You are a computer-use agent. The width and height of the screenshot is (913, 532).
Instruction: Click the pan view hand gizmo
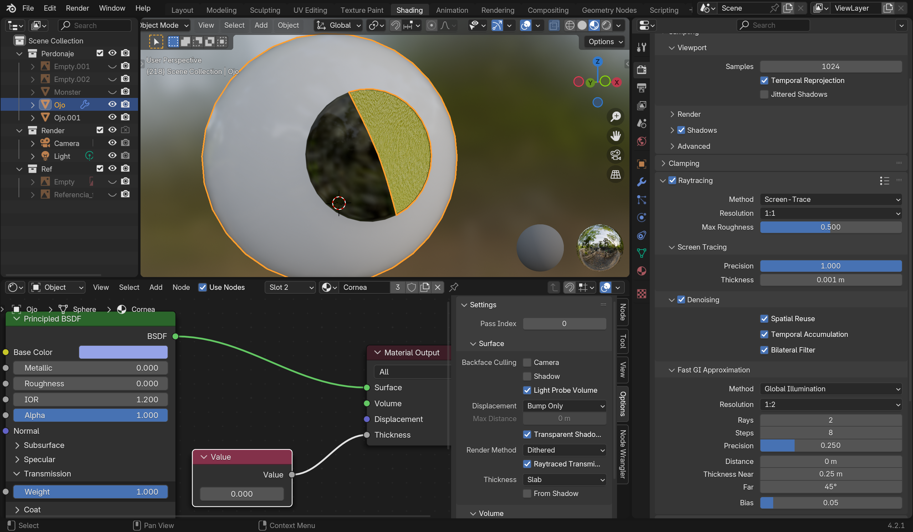click(616, 136)
